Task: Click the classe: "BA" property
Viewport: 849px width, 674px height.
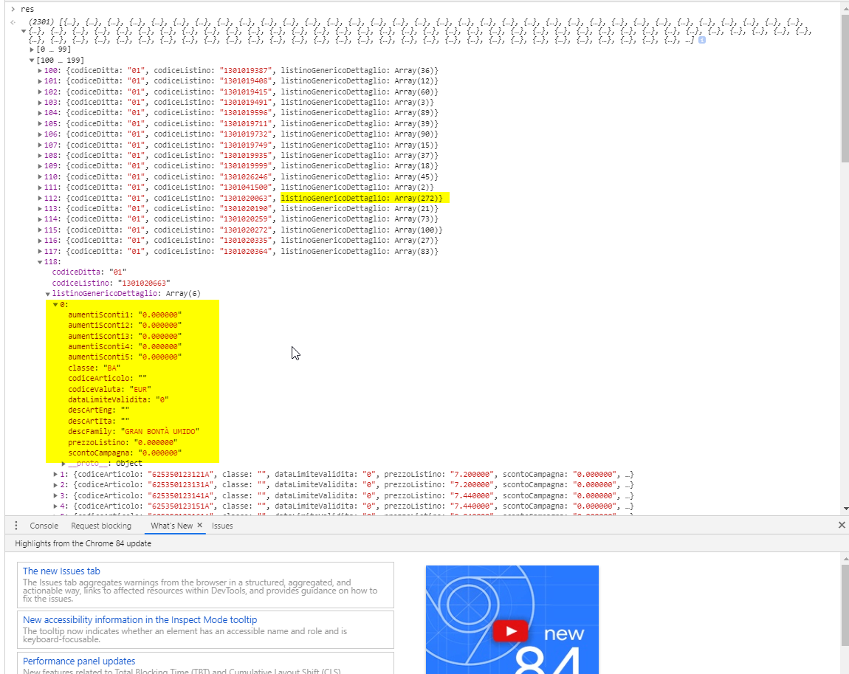Action: (94, 368)
